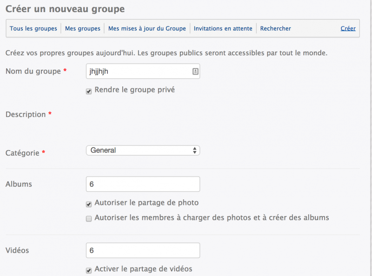Click the Albums number field
The image size is (372, 276).
[143, 184]
